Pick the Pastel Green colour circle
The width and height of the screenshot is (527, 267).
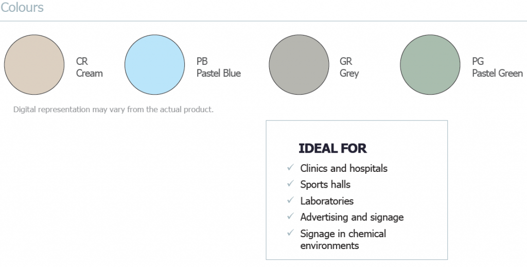[x=430, y=65]
